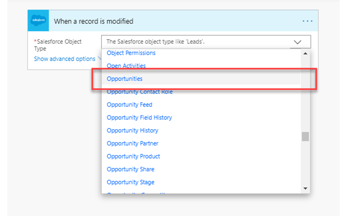
Task: Click the Salesforce connector icon
Action: click(38, 20)
